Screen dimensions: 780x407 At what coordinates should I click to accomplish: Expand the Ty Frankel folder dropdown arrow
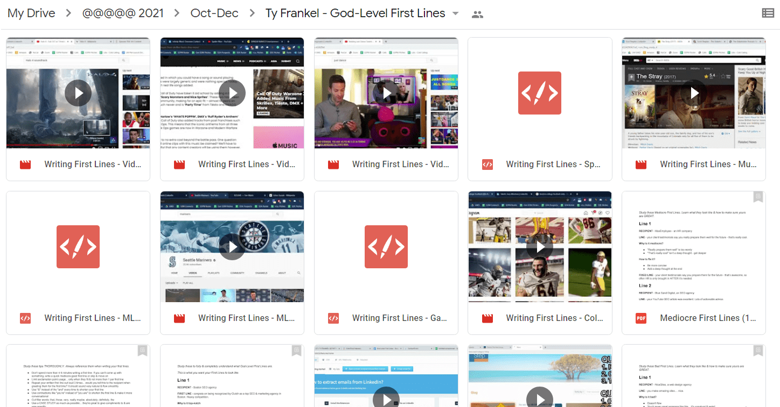click(x=456, y=13)
